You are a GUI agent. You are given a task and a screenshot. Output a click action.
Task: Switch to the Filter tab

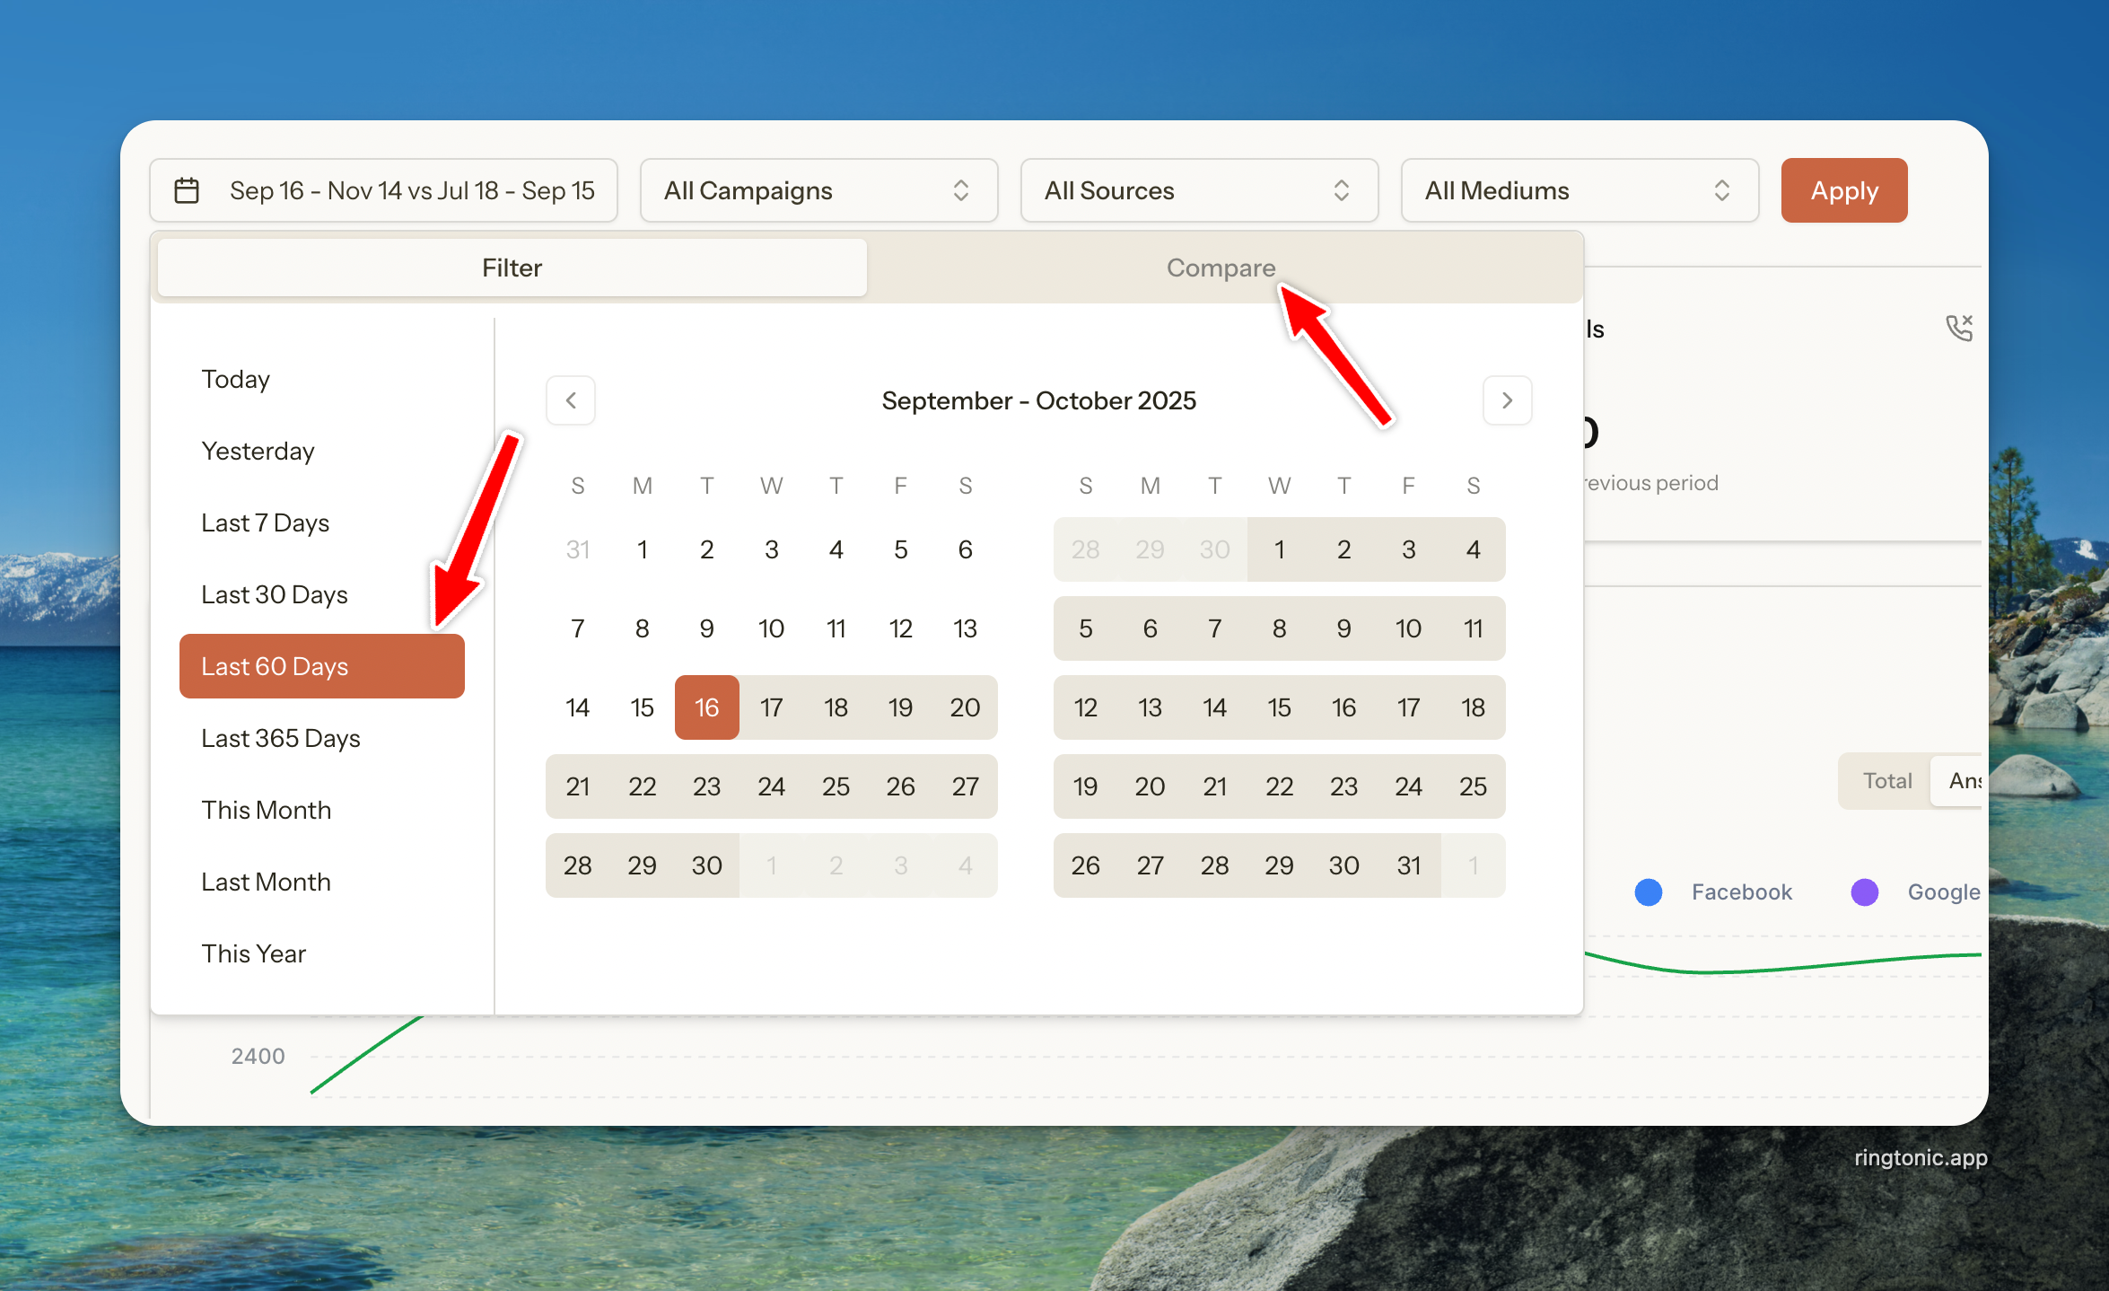(x=512, y=268)
